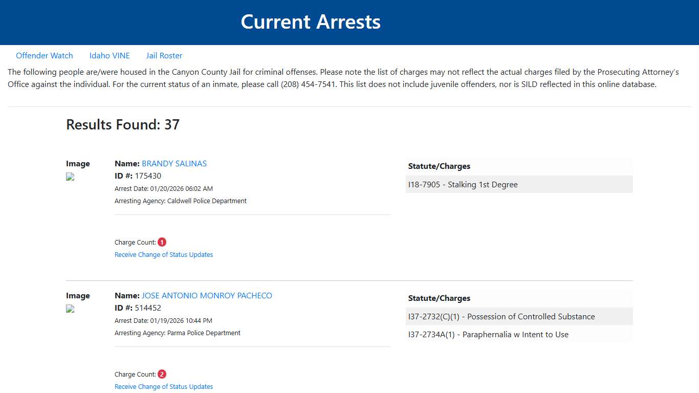Click the broken image icon for Jose Monroy Pacheco
The image size is (699, 393).
[x=70, y=309]
